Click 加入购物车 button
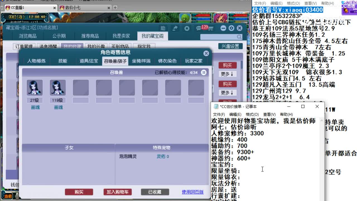Screen dimensions: 357x201 click(x=117, y=192)
